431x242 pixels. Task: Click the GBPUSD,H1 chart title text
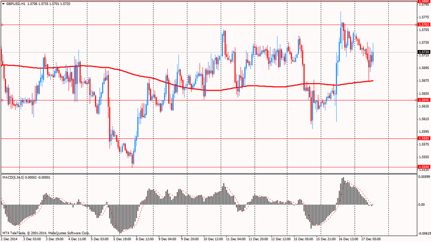[x=16, y=3]
